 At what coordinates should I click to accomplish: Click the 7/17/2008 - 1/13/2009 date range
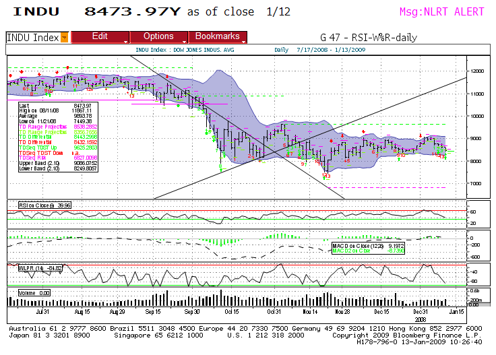point(331,50)
